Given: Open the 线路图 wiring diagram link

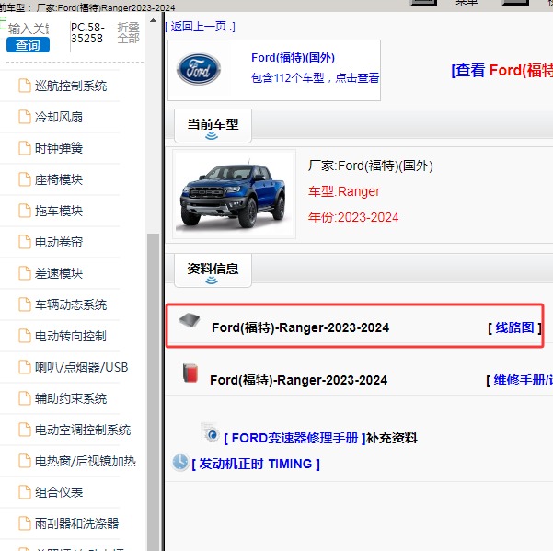Looking at the screenshot, I should pos(514,327).
